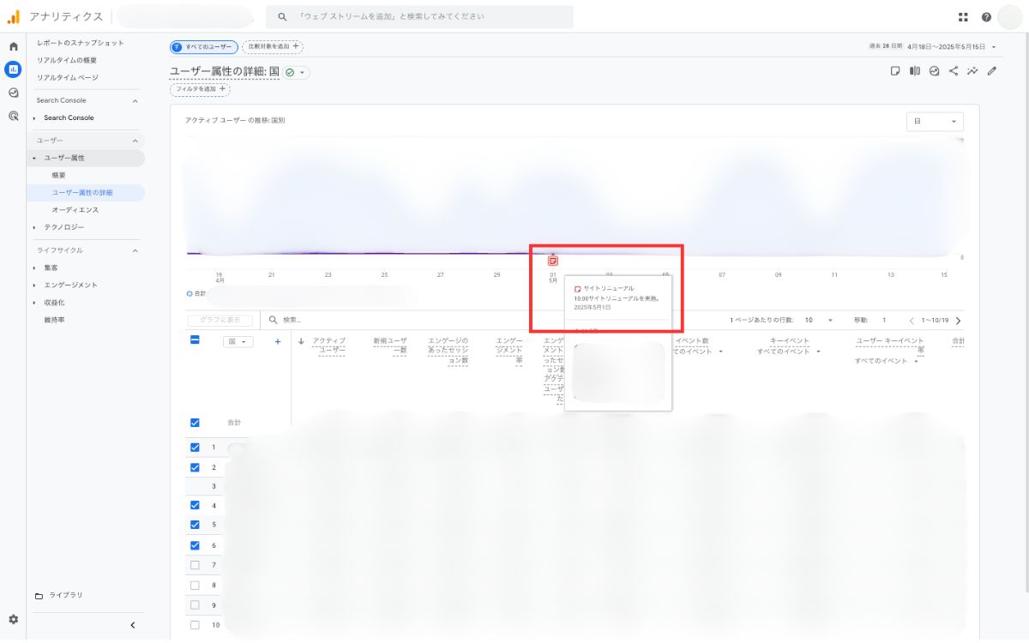This screenshot has height=643, width=1029.
Task: Open the Admin settings gear
Action: point(13,619)
